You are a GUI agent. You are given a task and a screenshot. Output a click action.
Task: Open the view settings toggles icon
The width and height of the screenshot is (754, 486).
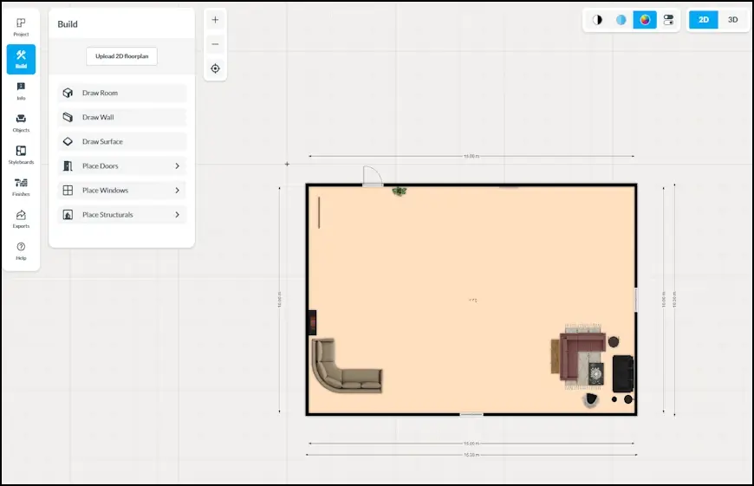click(x=668, y=20)
